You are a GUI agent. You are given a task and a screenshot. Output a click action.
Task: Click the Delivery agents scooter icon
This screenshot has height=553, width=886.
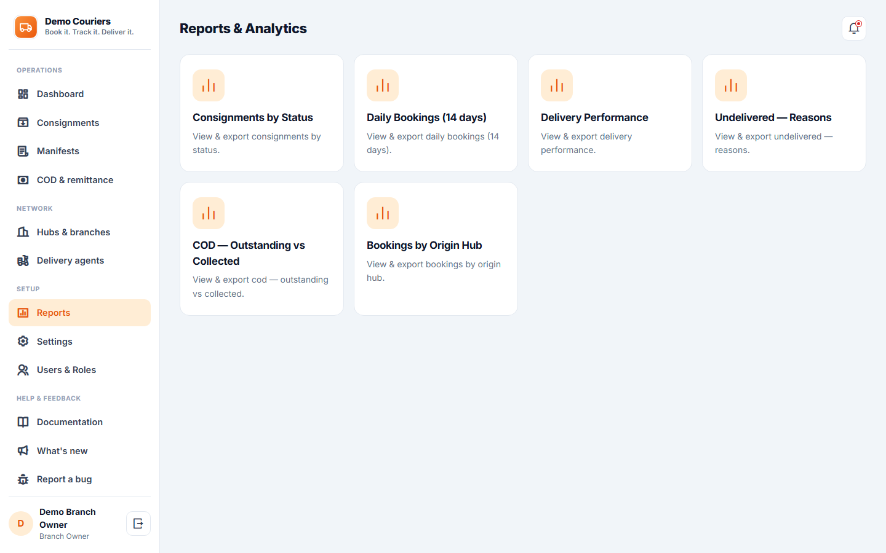(x=23, y=261)
